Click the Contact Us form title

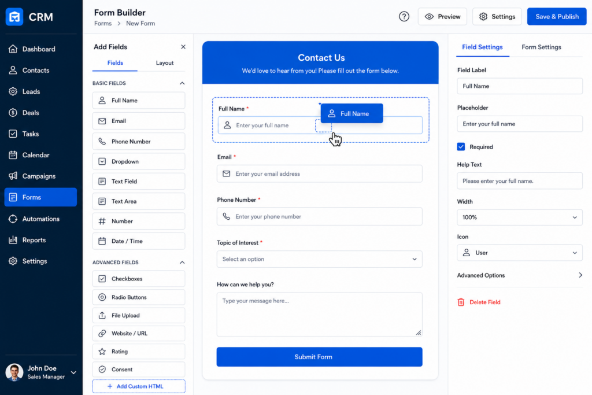point(321,57)
